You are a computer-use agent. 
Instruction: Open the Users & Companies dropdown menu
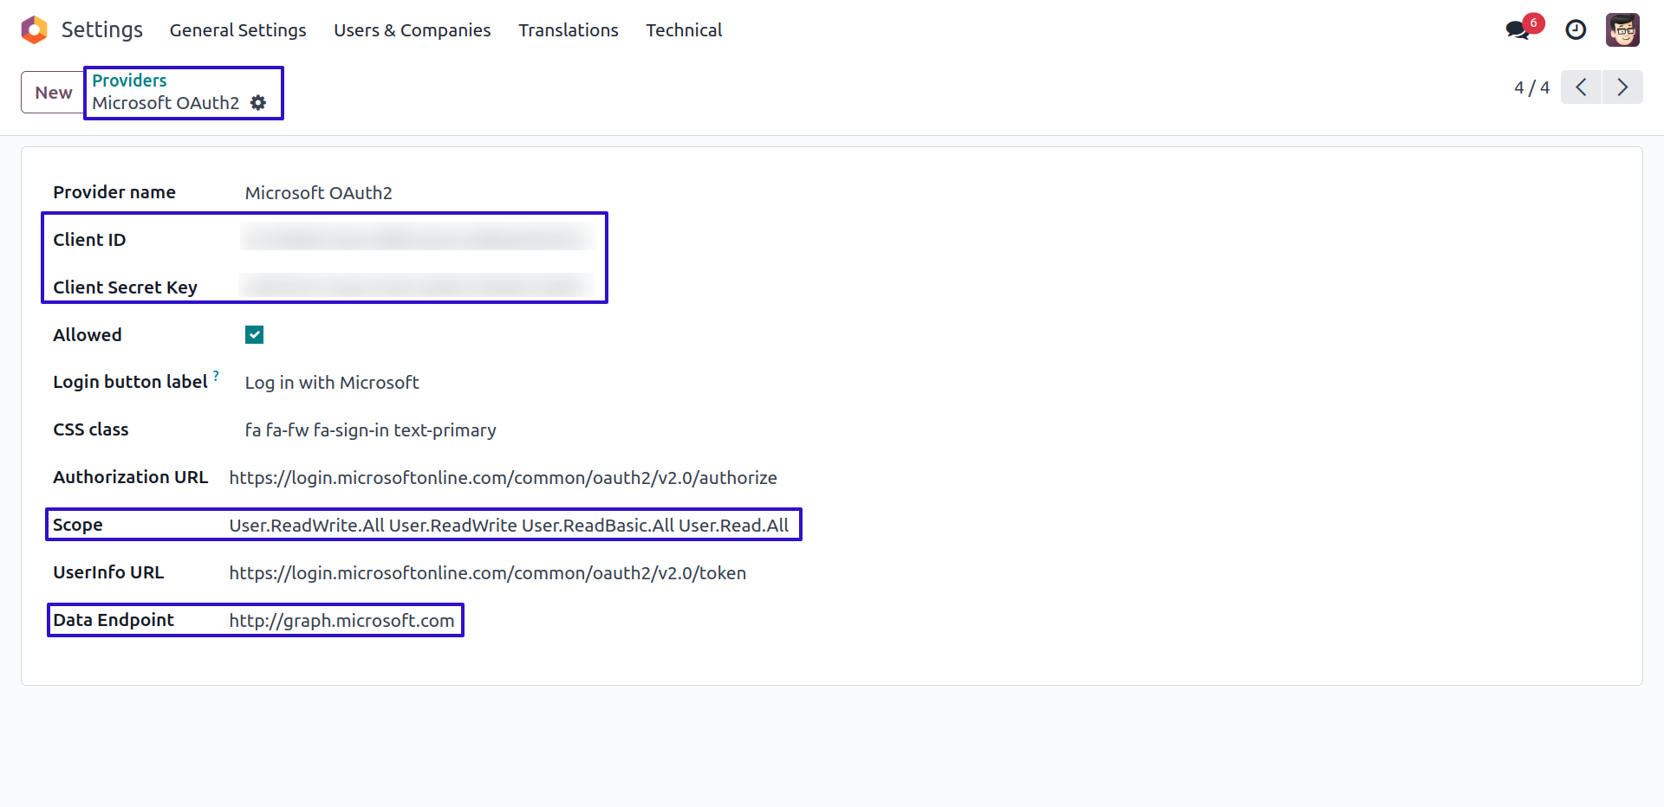click(412, 30)
